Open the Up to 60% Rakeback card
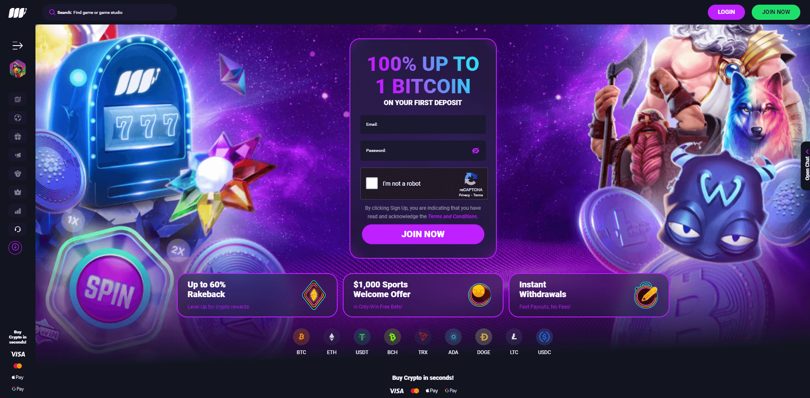The height and width of the screenshot is (398, 810). (x=257, y=295)
